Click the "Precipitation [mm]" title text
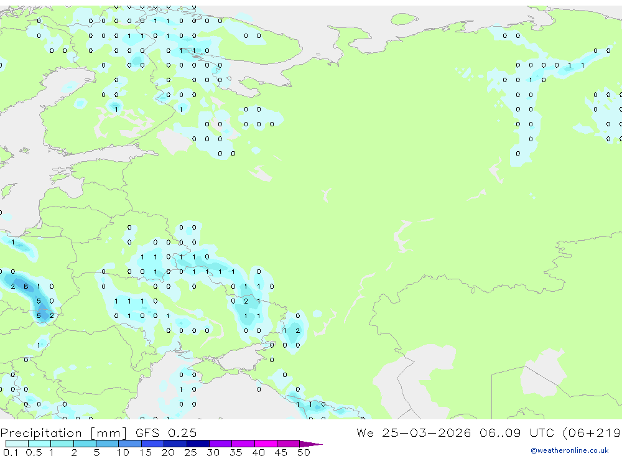 tap(63, 433)
